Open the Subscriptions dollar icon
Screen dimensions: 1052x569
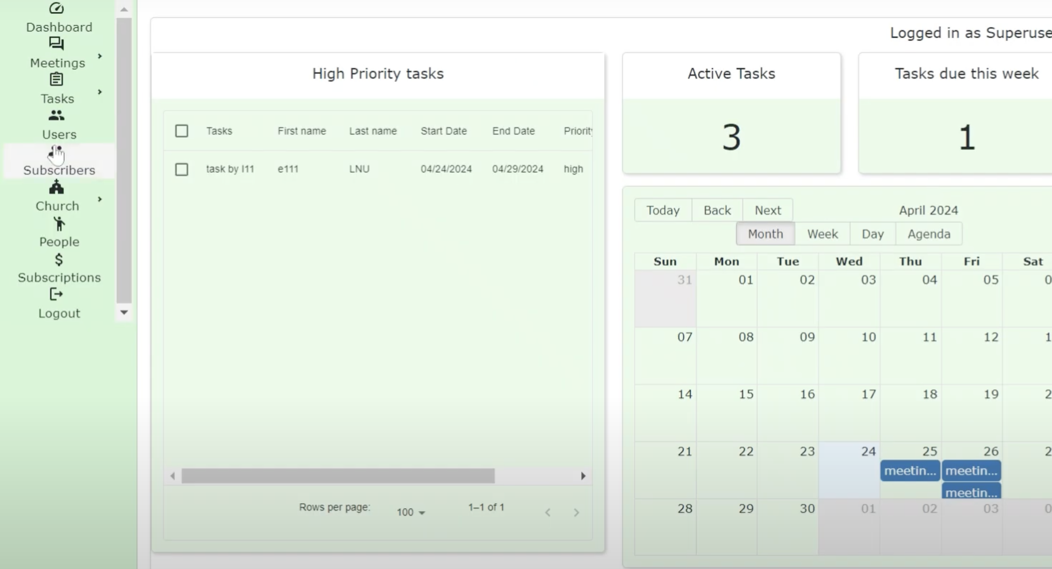59,260
